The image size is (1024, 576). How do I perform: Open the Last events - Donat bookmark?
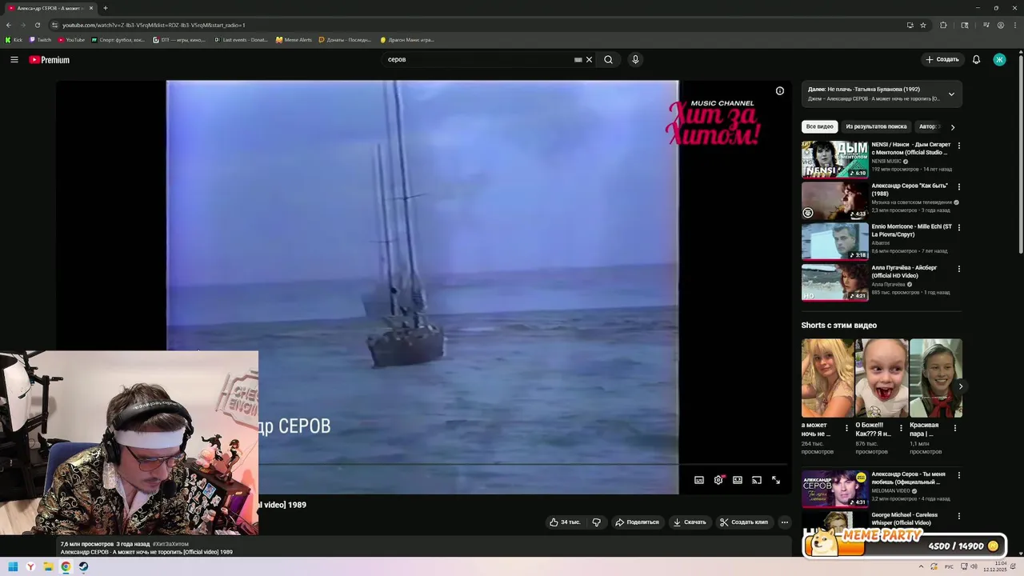(241, 39)
